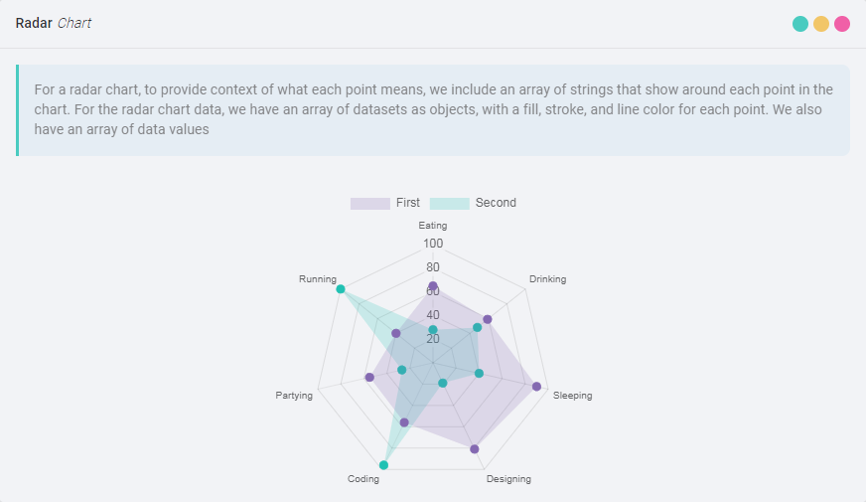Click the Radar Chart panel title

54,23
